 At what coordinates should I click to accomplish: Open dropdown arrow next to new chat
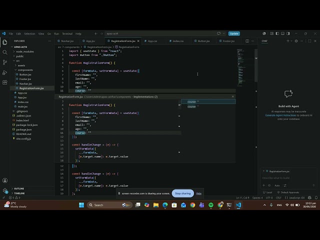tap(291, 41)
